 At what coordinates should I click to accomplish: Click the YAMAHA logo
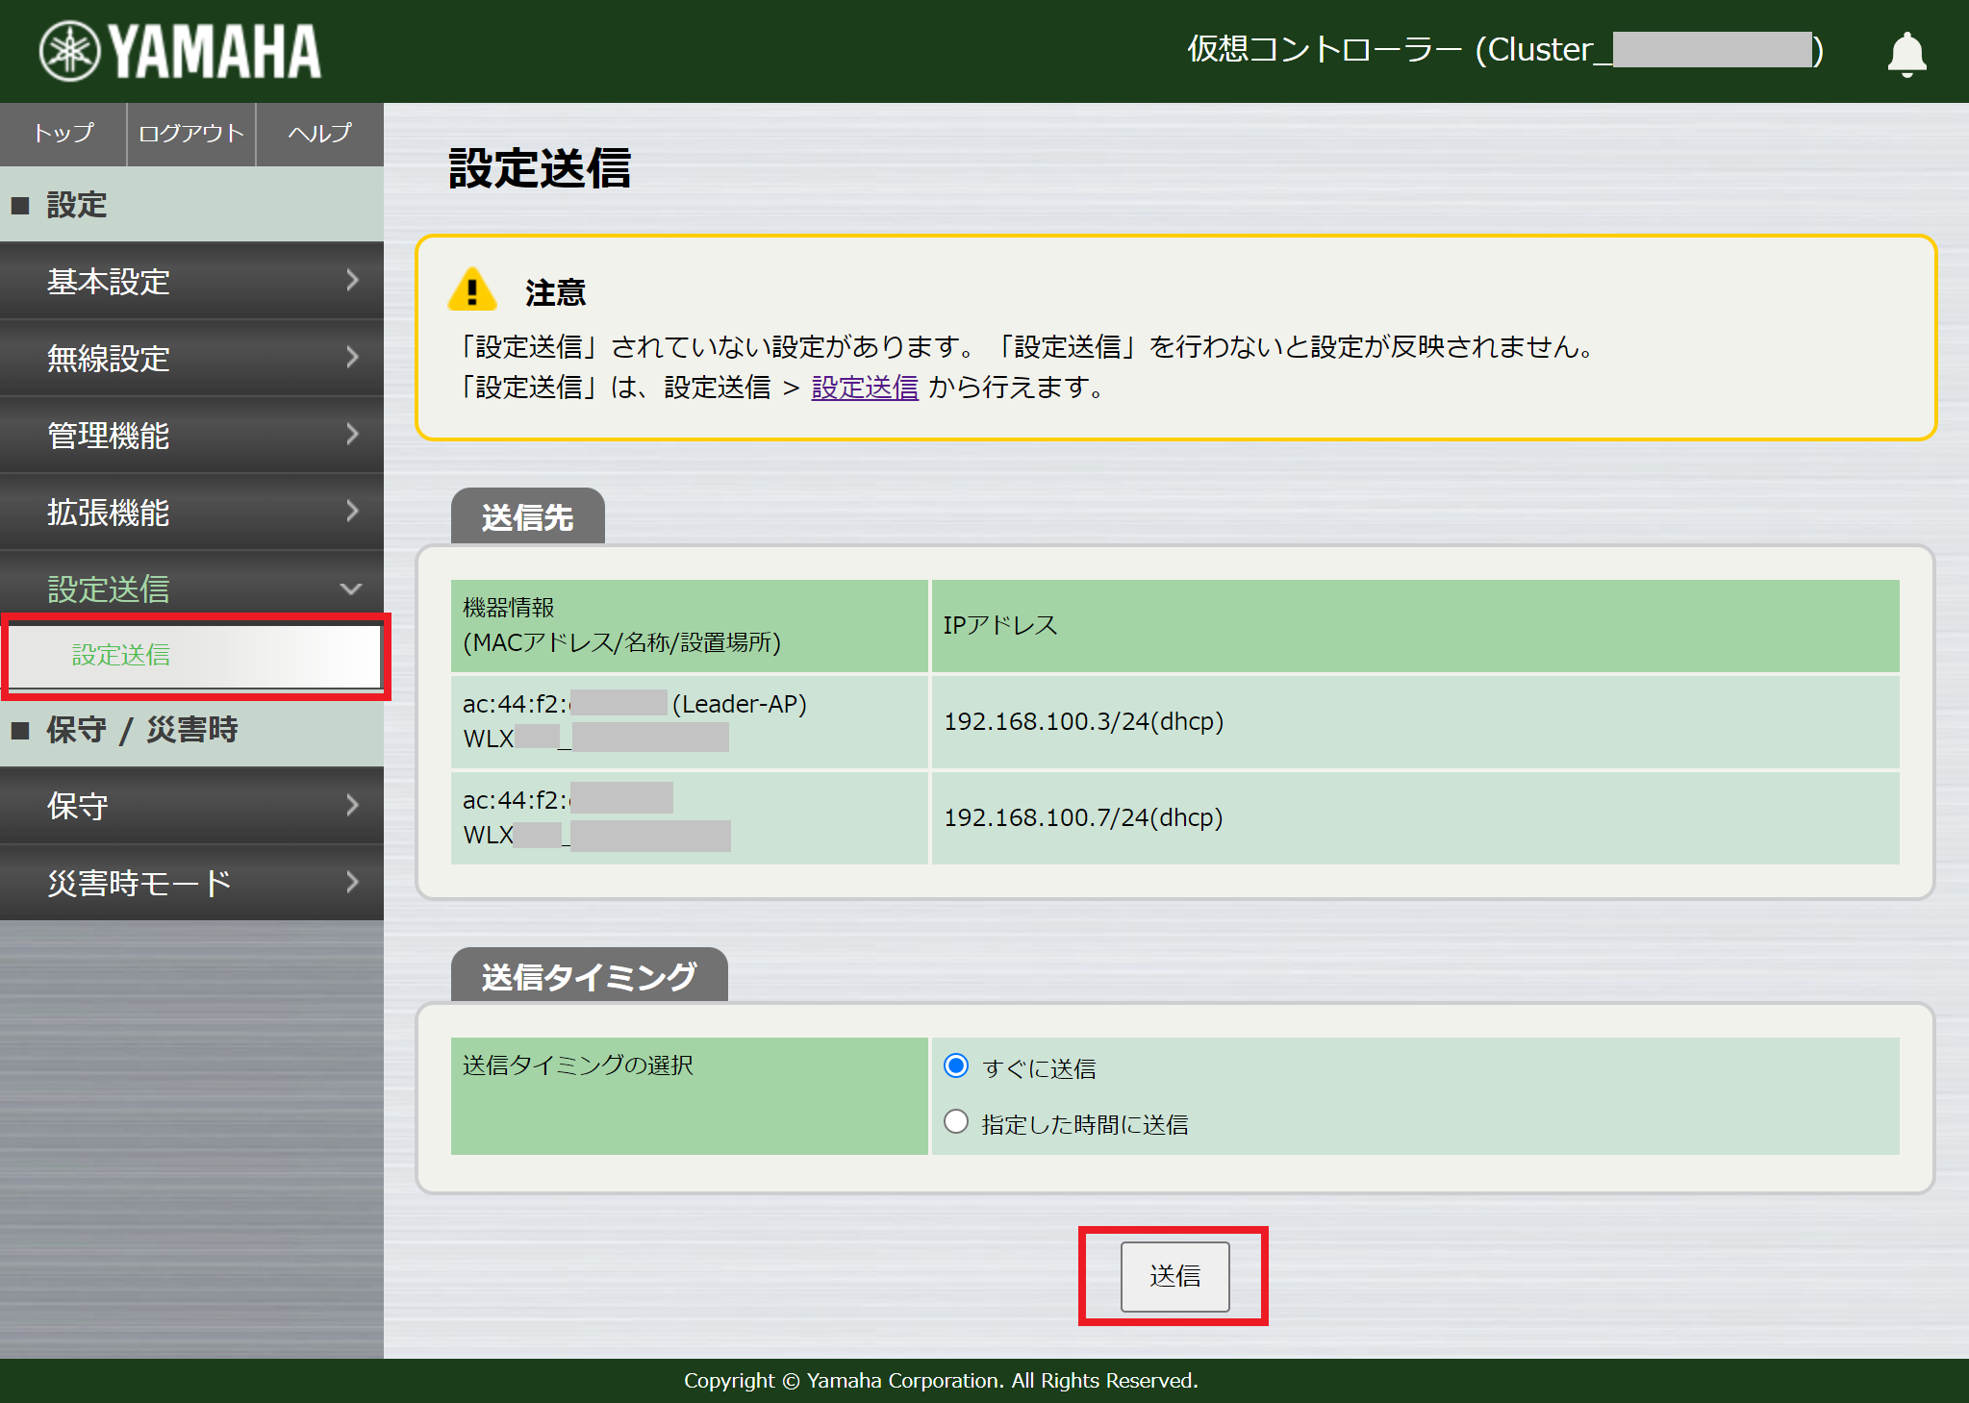coord(178,50)
